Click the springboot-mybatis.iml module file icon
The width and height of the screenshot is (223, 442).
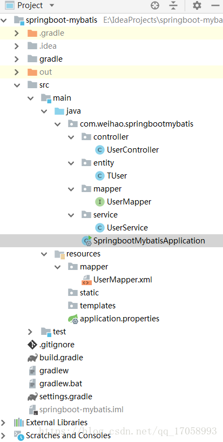point(33,410)
